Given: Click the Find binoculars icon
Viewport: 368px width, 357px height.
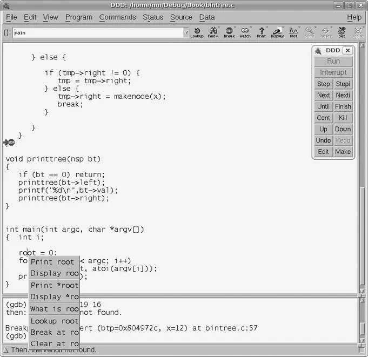Looking at the screenshot, I should (x=213, y=32).
